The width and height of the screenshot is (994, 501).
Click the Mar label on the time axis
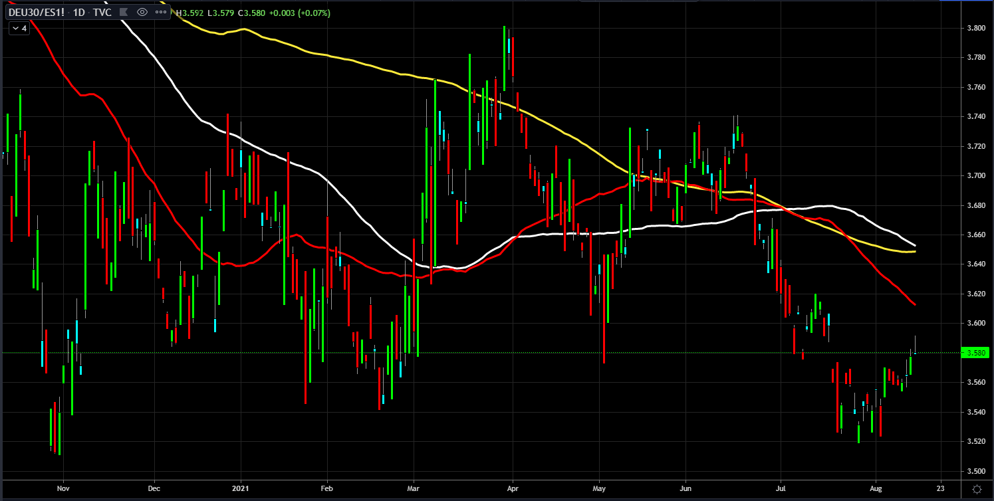coord(414,488)
